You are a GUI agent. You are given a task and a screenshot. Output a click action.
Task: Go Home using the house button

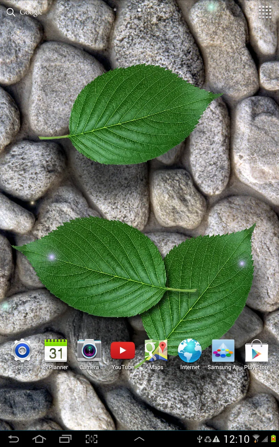tap(39, 439)
